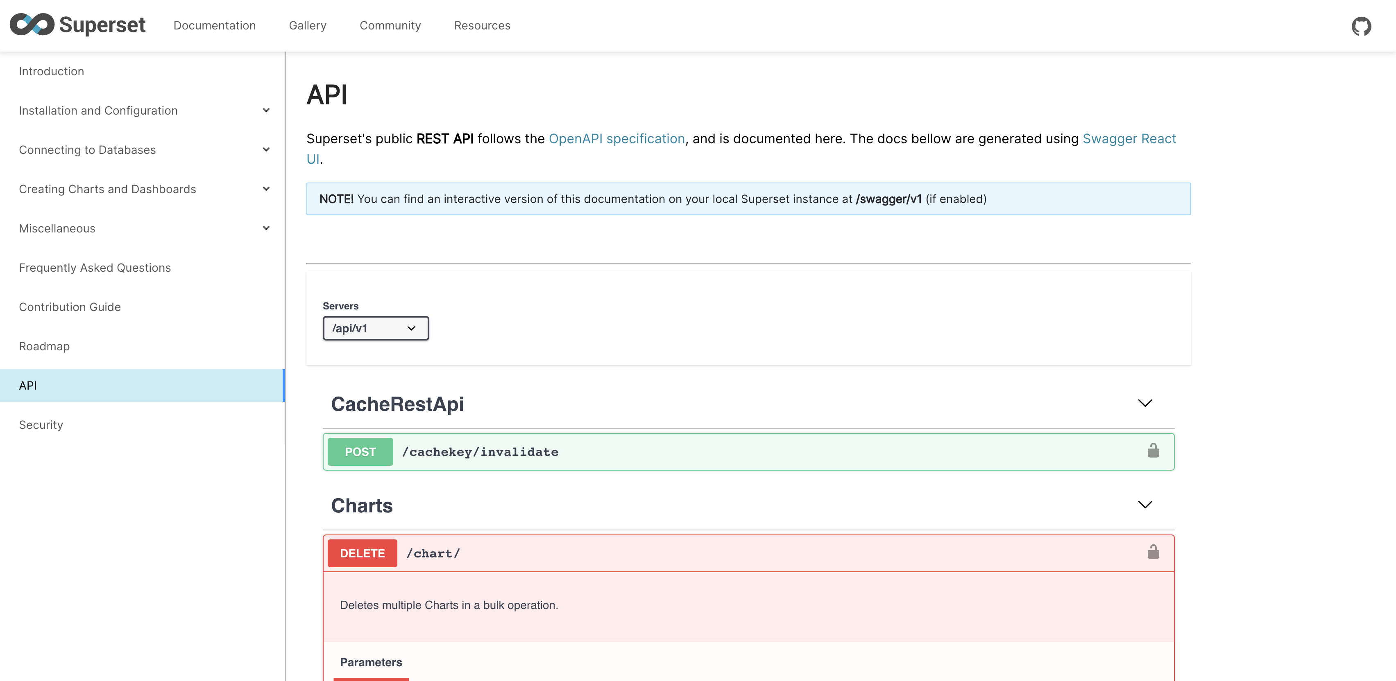Open the GitHub icon in the top corner

point(1362,25)
